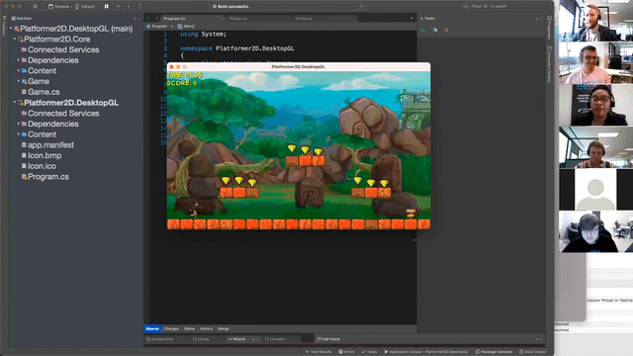This screenshot has height=356, width=633.
Task: Pause the debugger with the pause button
Action: coord(107,7)
